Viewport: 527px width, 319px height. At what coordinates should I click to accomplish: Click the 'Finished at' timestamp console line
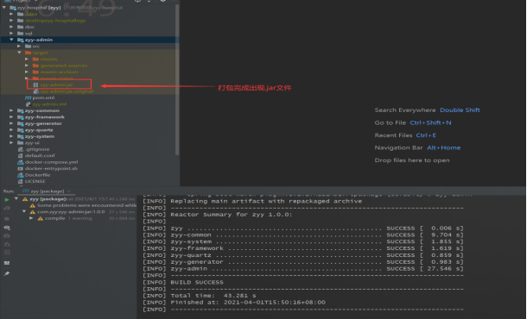coord(248,303)
